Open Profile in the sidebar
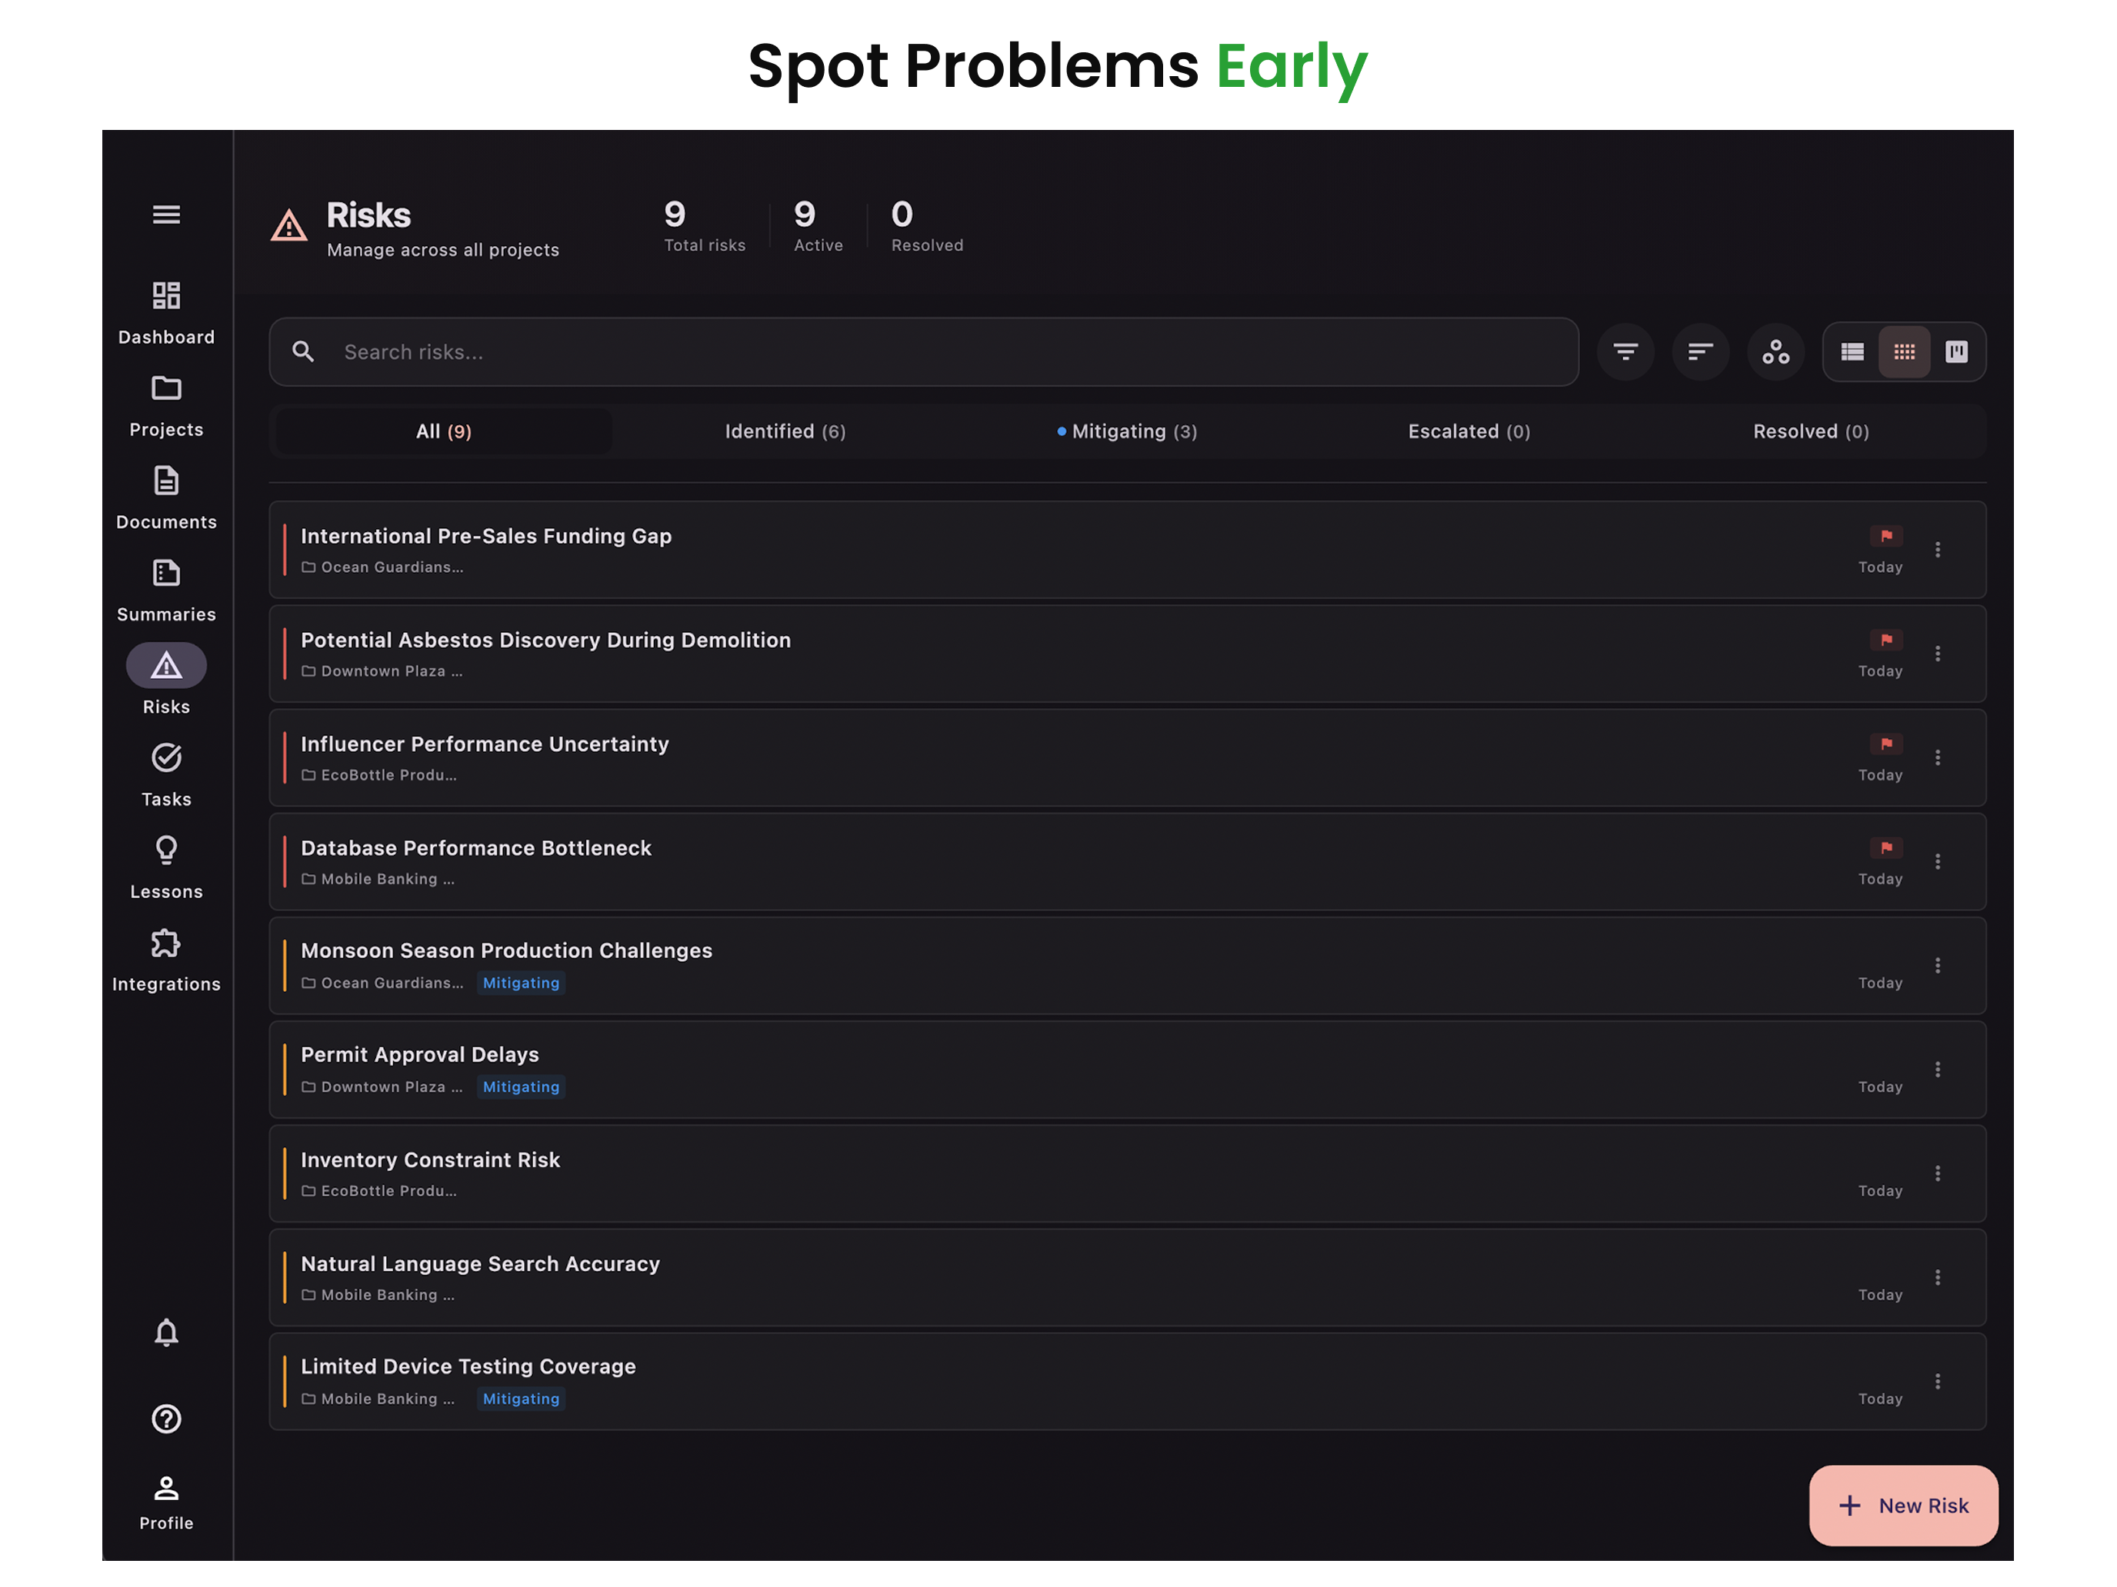 pos(166,1503)
